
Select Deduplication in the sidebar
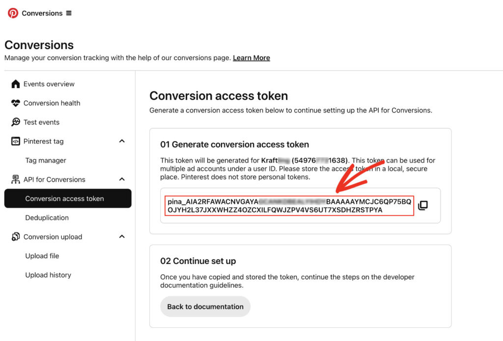click(x=47, y=218)
